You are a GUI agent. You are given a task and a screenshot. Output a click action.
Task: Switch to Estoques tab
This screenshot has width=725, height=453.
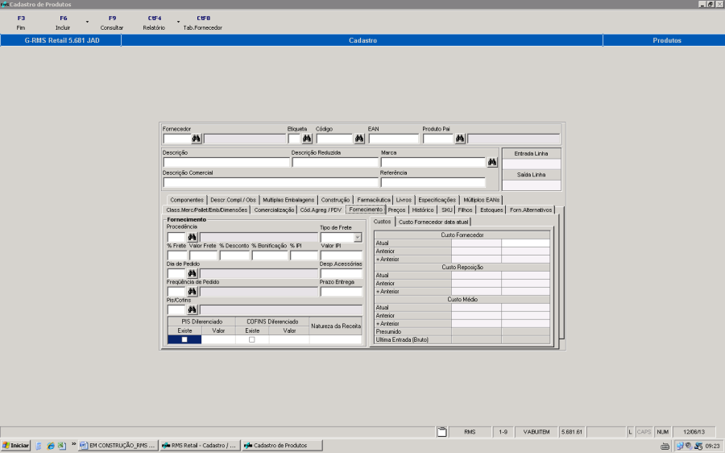491,210
